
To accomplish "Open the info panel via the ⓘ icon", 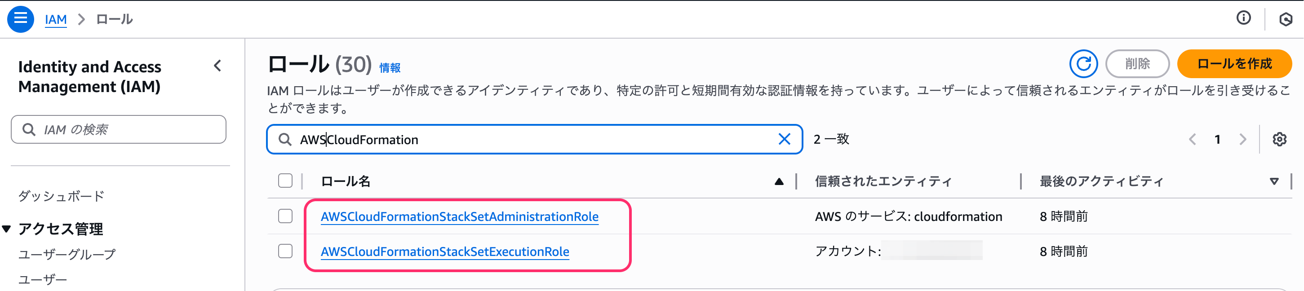I will coord(1244,18).
